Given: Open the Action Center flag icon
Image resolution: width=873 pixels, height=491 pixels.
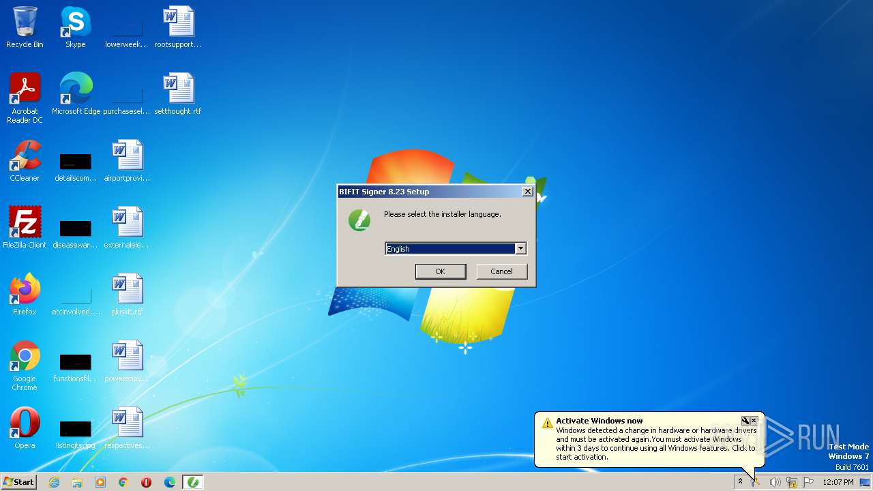Looking at the screenshot, I should tap(808, 482).
